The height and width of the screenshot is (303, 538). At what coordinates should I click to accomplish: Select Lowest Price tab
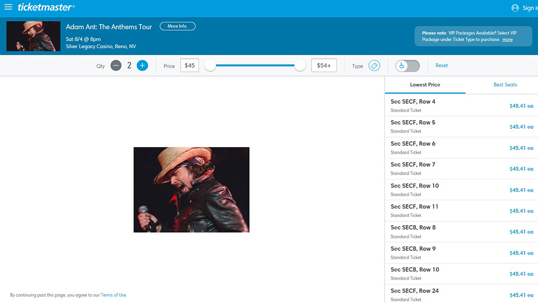click(x=425, y=85)
